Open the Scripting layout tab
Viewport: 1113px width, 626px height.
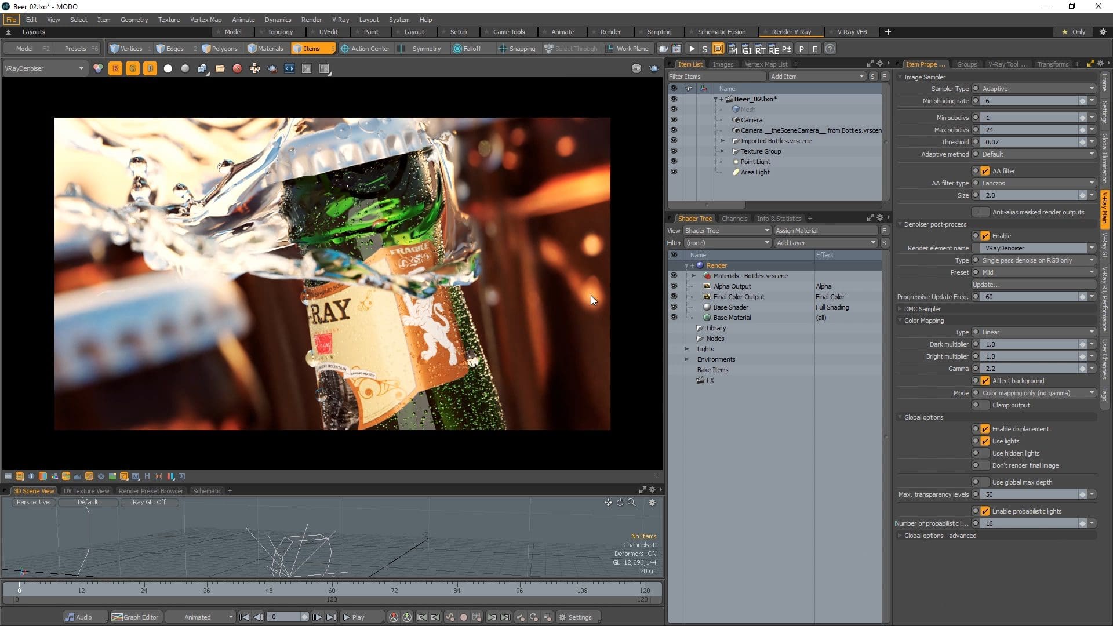[x=659, y=32]
